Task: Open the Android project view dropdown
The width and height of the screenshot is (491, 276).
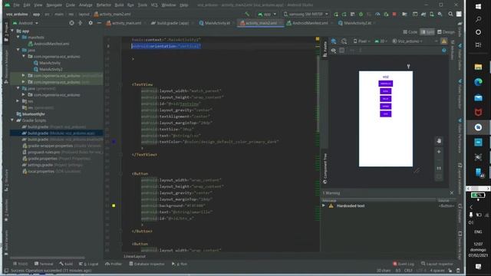Action: click(x=25, y=23)
